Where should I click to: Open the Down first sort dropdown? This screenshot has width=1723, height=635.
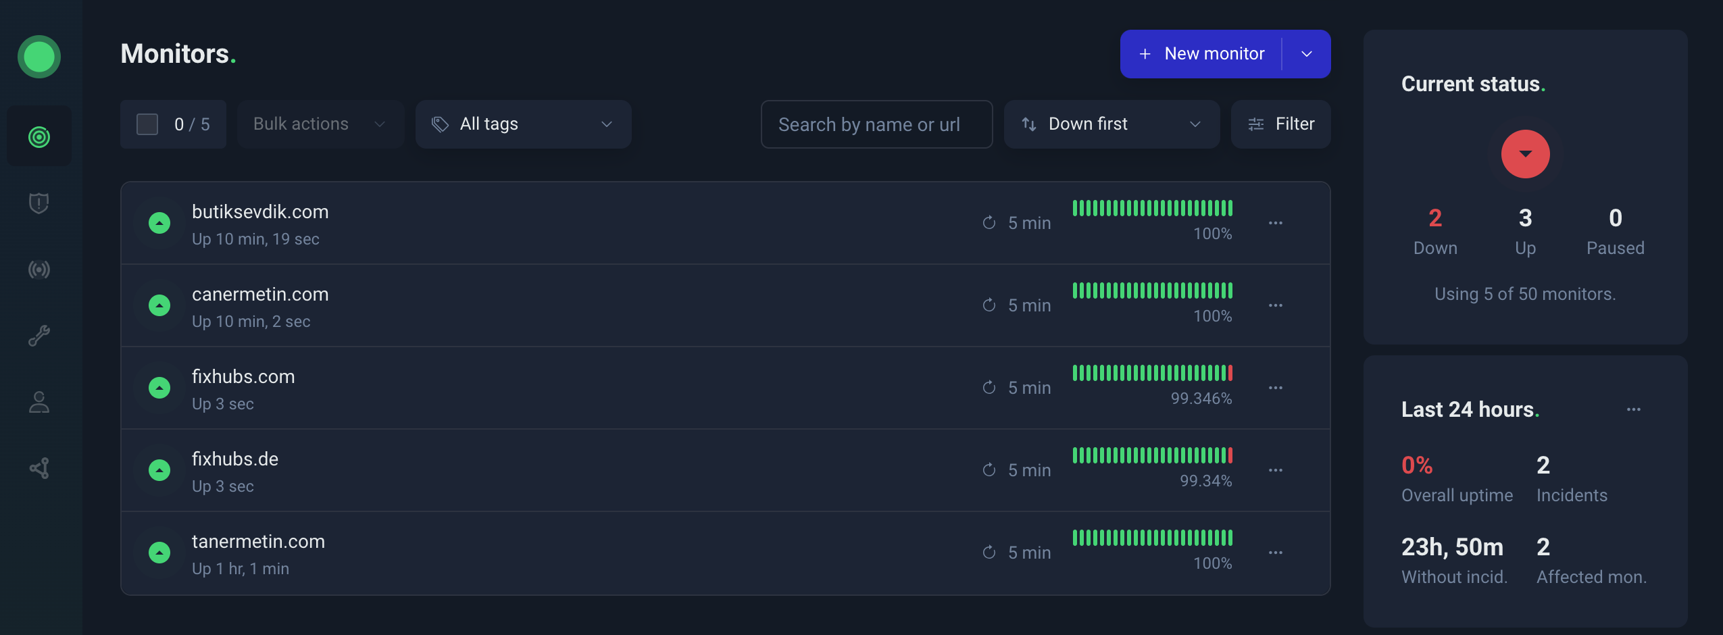click(1111, 124)
